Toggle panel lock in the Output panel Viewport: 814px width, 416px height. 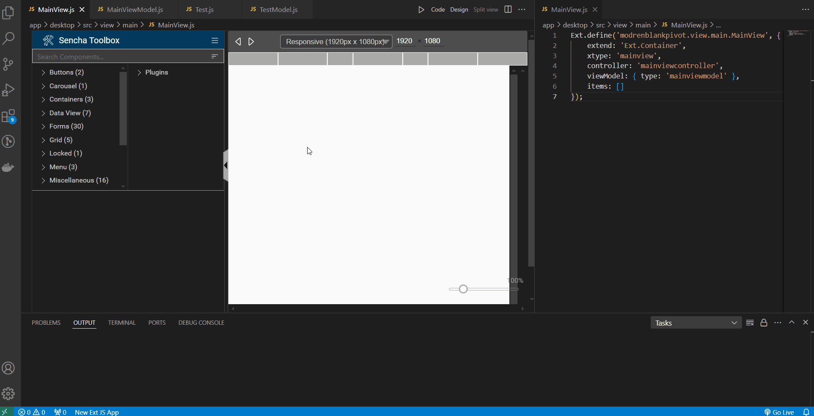[764, 323]
